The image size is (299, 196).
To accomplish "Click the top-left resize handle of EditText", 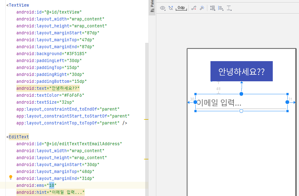I will click(x=195, y=94).
